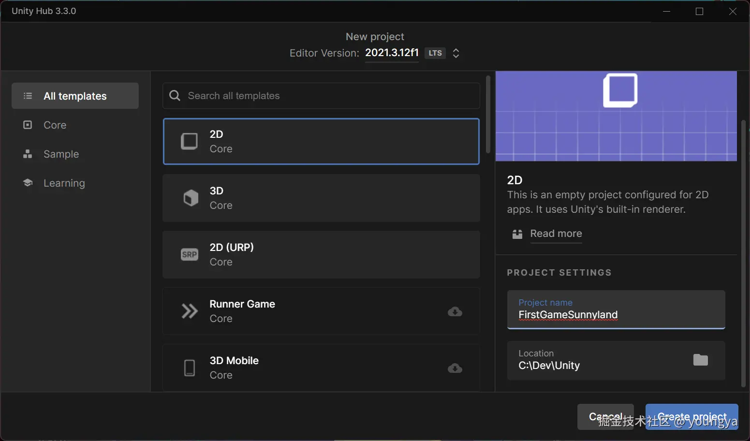Switch to the Core category
The height and width of the screenshot is (441, 750).
(55, 125)
